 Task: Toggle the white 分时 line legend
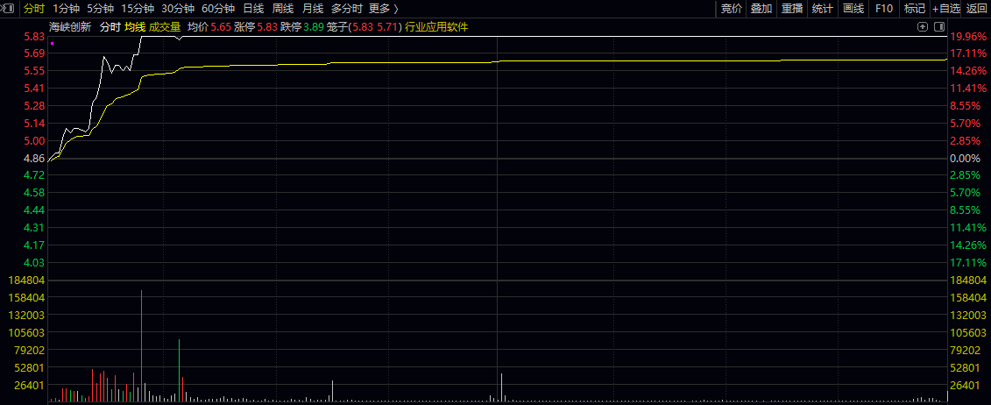tap(110, 27)
